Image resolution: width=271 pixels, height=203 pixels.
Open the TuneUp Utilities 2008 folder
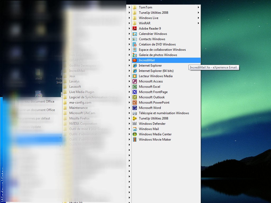pos(153,13)
